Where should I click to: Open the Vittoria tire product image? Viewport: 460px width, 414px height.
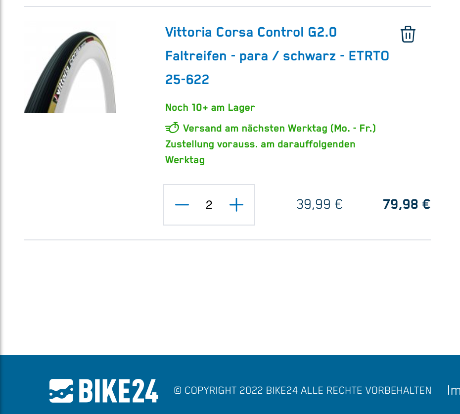[70, 67]
